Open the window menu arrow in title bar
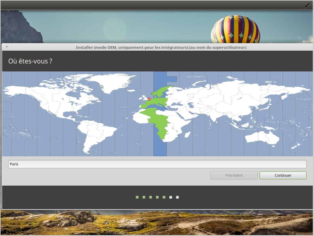Screen dimensions: 314x236 coord(6,47)
